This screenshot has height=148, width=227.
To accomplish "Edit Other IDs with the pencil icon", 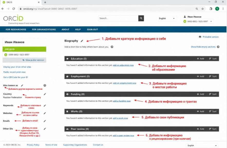I will pos(45,129).
